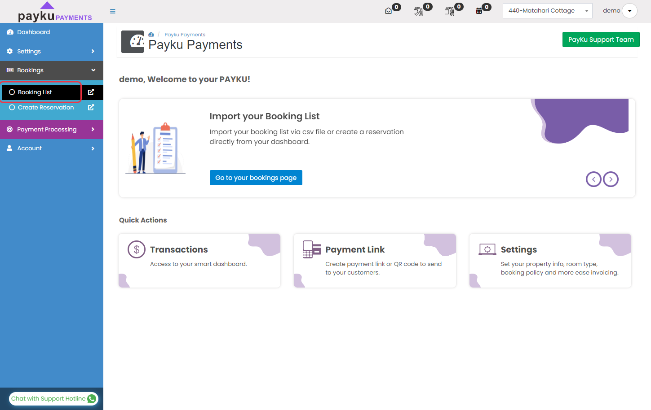The width and height of the screenshot is (651, 410).
Task: Open Dashboard in the sidebar
Action: 52,32
